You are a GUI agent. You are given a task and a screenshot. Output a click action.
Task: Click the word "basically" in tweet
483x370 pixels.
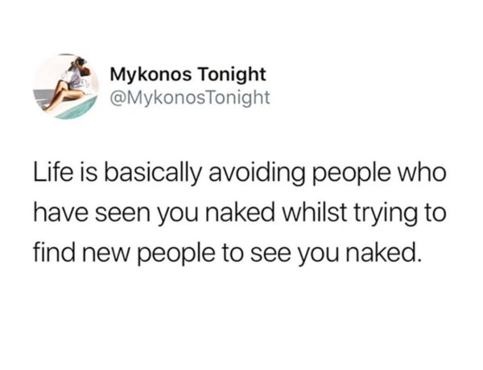coord(154,174)
